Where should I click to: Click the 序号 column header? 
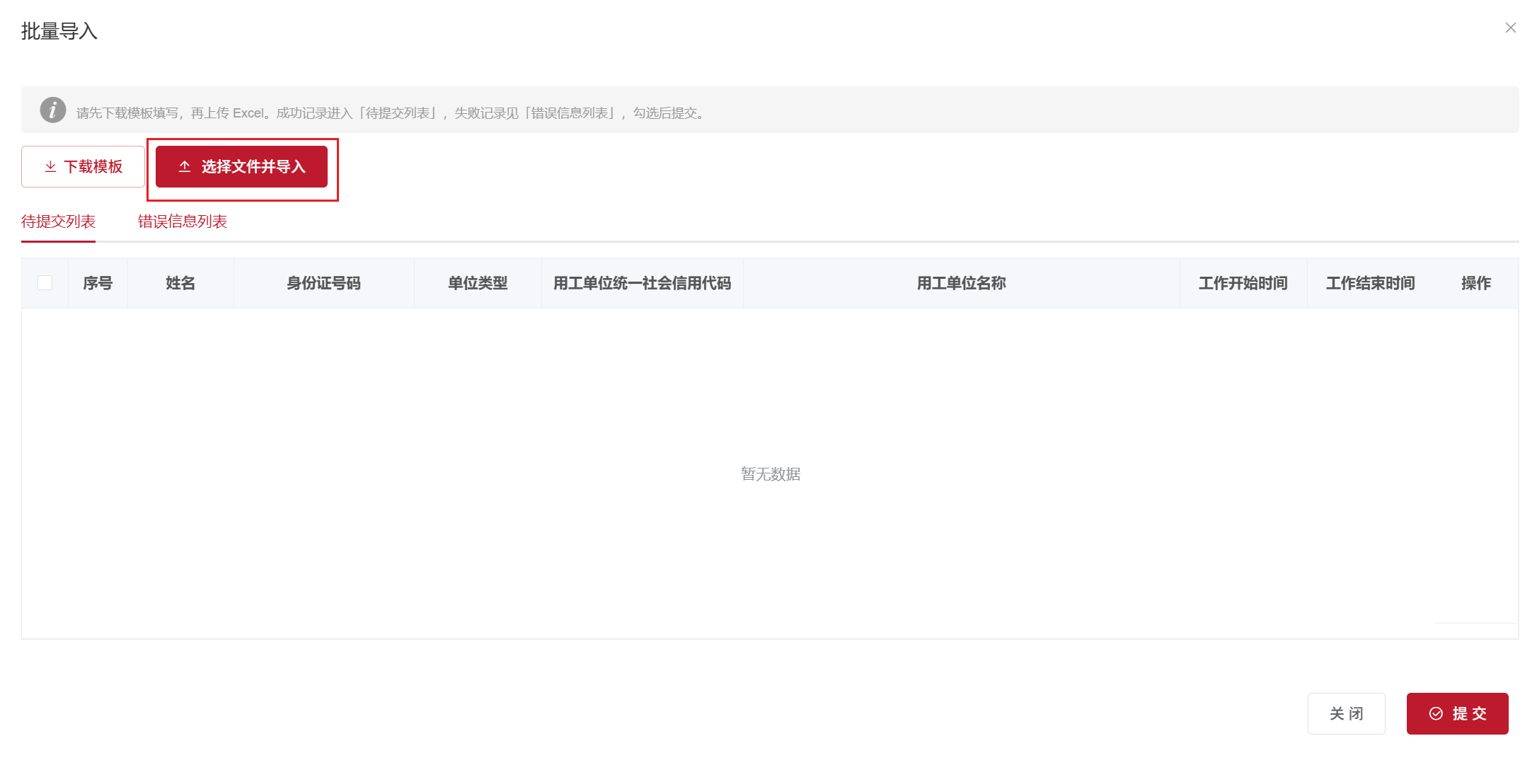(98, 283)
